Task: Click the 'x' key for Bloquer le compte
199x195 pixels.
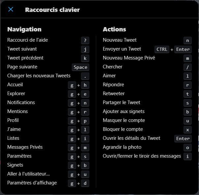Action: click(x=187, y=130)
